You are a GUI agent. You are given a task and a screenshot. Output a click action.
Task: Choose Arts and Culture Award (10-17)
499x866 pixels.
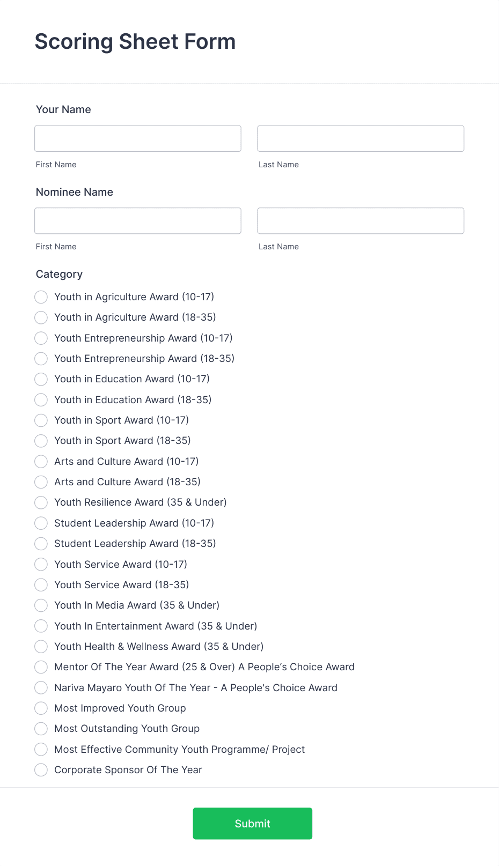(41, 461)
